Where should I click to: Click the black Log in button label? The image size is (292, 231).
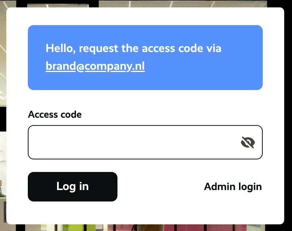pos(73,186)
